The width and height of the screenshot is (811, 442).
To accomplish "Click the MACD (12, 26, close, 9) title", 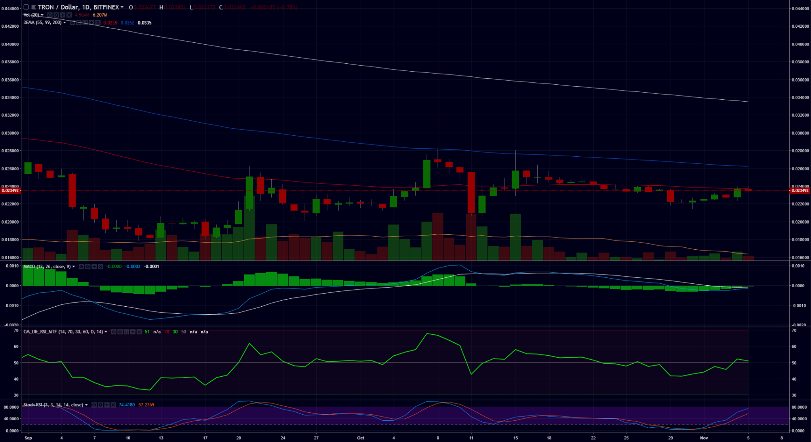I will coord(47,267).
